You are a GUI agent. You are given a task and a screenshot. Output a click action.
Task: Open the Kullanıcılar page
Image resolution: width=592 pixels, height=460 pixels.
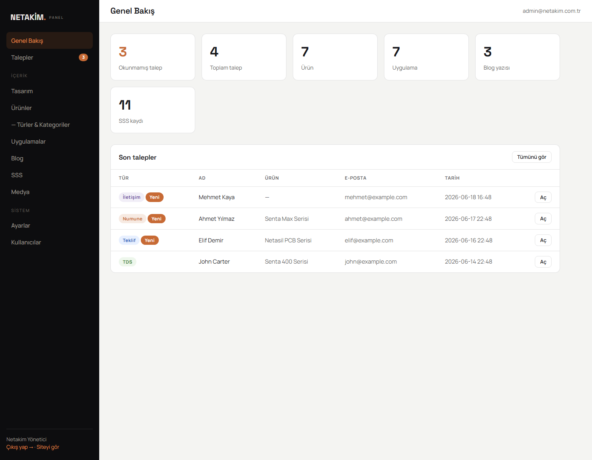(50, 242)
